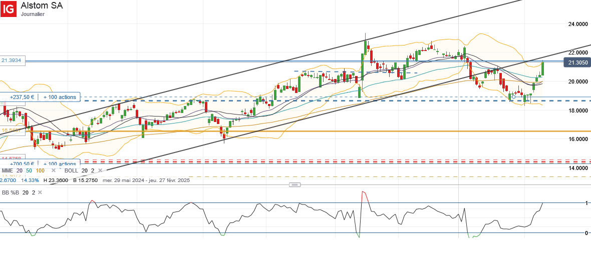Click the current price tag 21.3050
This screenshot has width=591, height=270.
click(x=577, y=63)
